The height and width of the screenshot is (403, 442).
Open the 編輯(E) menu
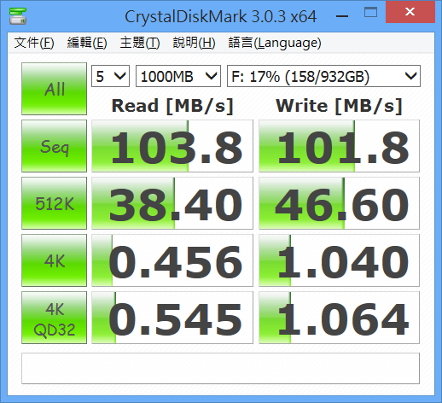click(x=87, y=43)
